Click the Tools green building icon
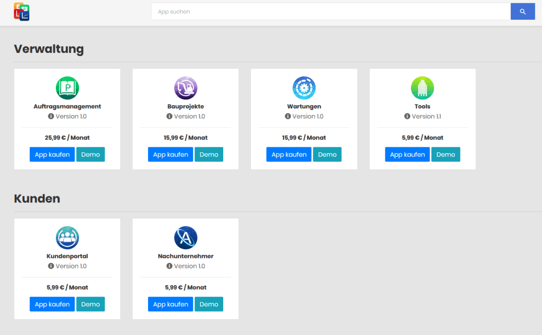542x335 pixels. (x=422, y=88)
